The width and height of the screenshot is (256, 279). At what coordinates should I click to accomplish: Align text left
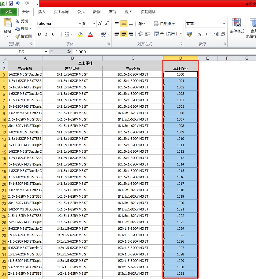(116, 34)
